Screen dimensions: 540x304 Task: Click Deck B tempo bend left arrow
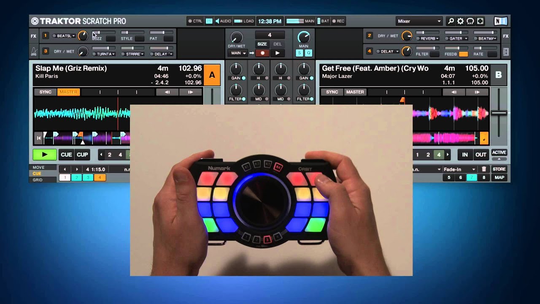pos(454,92)
